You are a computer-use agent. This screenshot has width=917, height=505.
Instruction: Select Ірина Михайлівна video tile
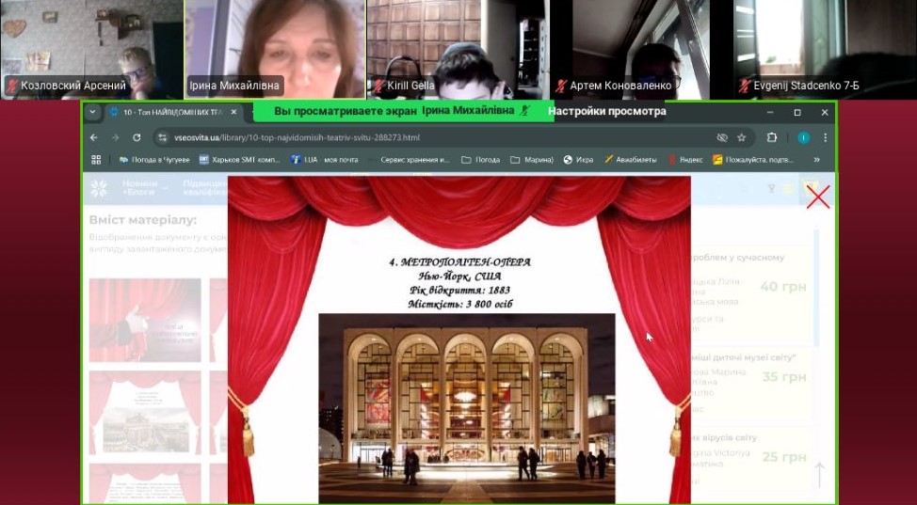[274, 49]
